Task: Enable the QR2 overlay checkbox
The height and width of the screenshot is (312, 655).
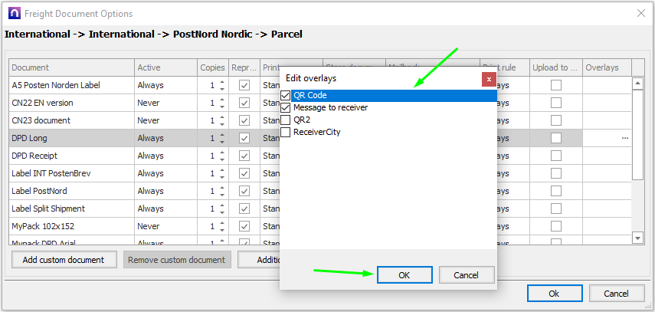Action: coord(286,120)
